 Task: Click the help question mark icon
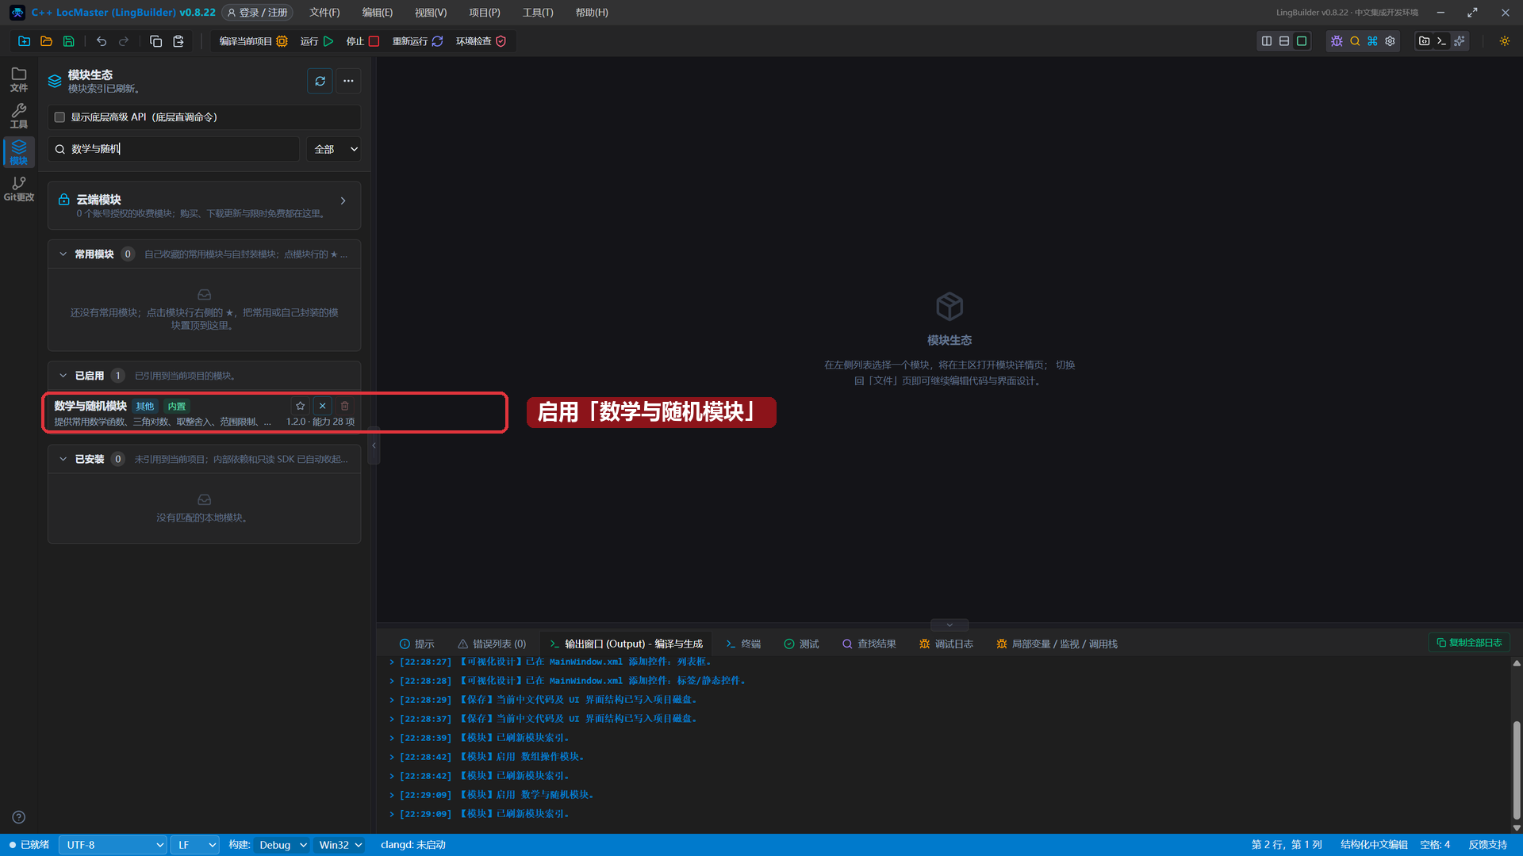pos(19,817)
